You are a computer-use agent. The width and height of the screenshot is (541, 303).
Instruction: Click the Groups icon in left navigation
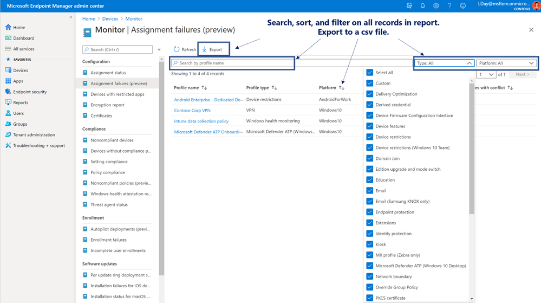coord(8,124)
